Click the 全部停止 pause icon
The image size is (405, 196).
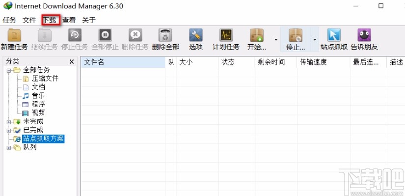pos(105,35)
